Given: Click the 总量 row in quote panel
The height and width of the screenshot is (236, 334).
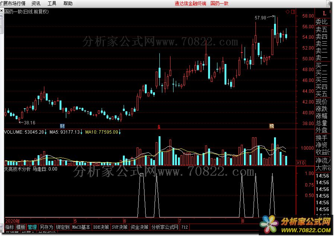Looking at the screenshot, I should [321, 123].
